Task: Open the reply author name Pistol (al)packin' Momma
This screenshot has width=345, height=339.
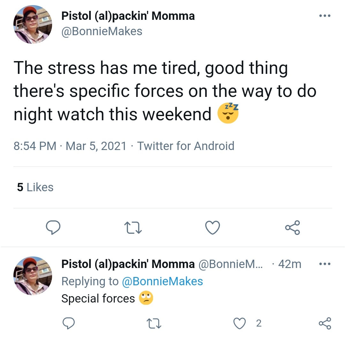Action: tap(128, 264)
